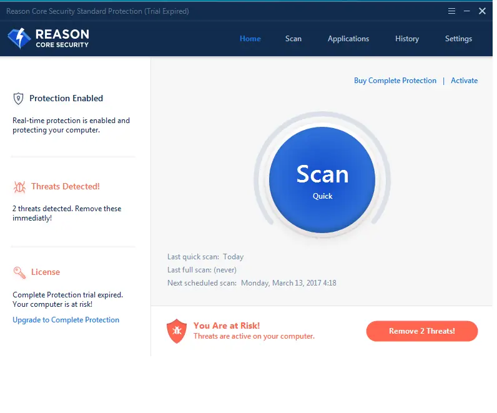The image size is (497, 413).
Task: Click '2 threats detected. Remove these immediatly!' text
Action: [x=67, y=214]
